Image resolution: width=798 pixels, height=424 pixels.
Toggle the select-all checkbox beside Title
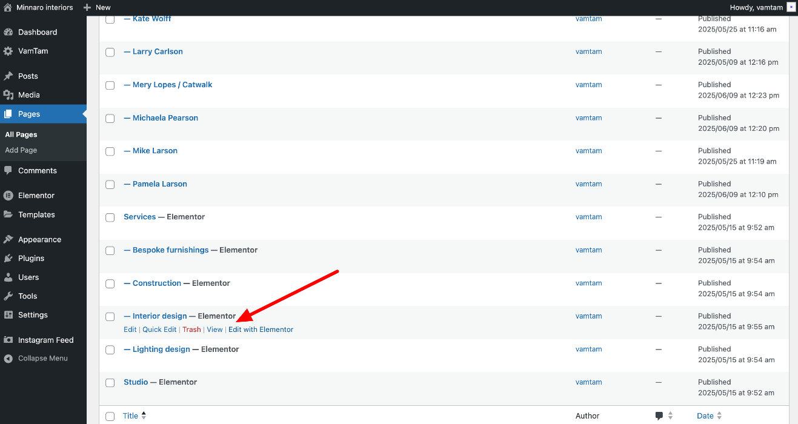tap(110, 416)
